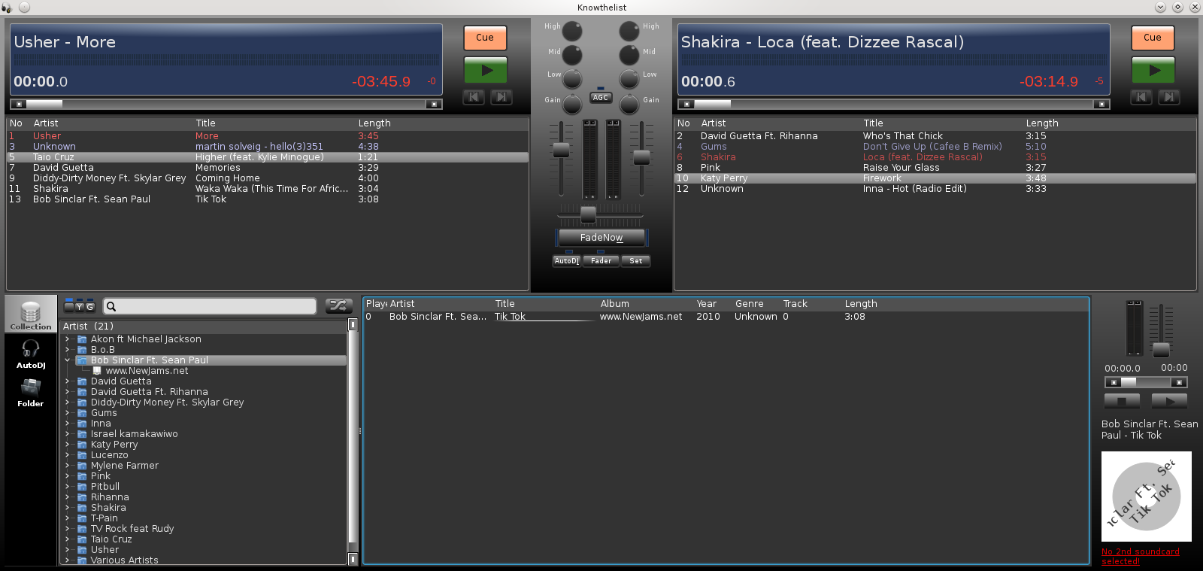Click right deck Mid EQ knob
Viewport: 1203px width, 571px height.
629,55
